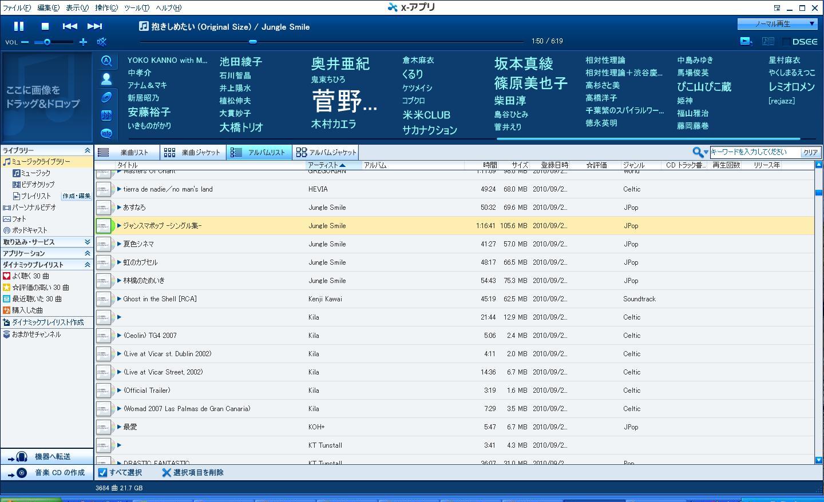Expand the 虹のカプセル album row
Screen dimensions: 824x502
coord(119,262)
